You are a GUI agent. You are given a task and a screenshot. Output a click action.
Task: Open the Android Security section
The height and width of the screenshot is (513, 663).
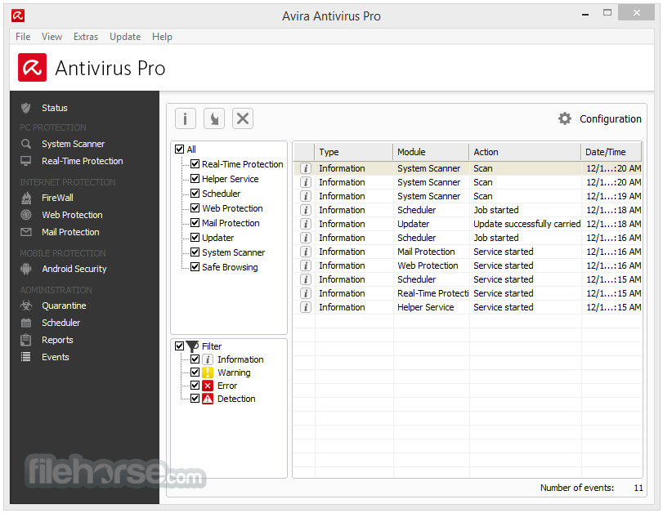(74, 269)
